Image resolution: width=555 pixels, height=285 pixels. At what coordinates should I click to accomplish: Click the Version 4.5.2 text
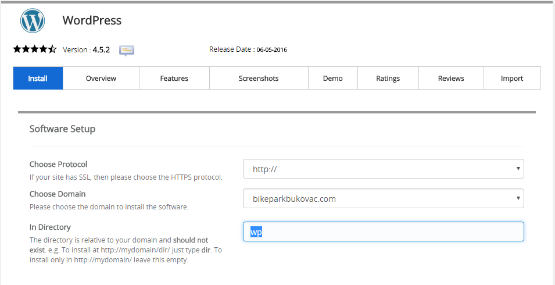pyautogui.click(x=87, y=50)
